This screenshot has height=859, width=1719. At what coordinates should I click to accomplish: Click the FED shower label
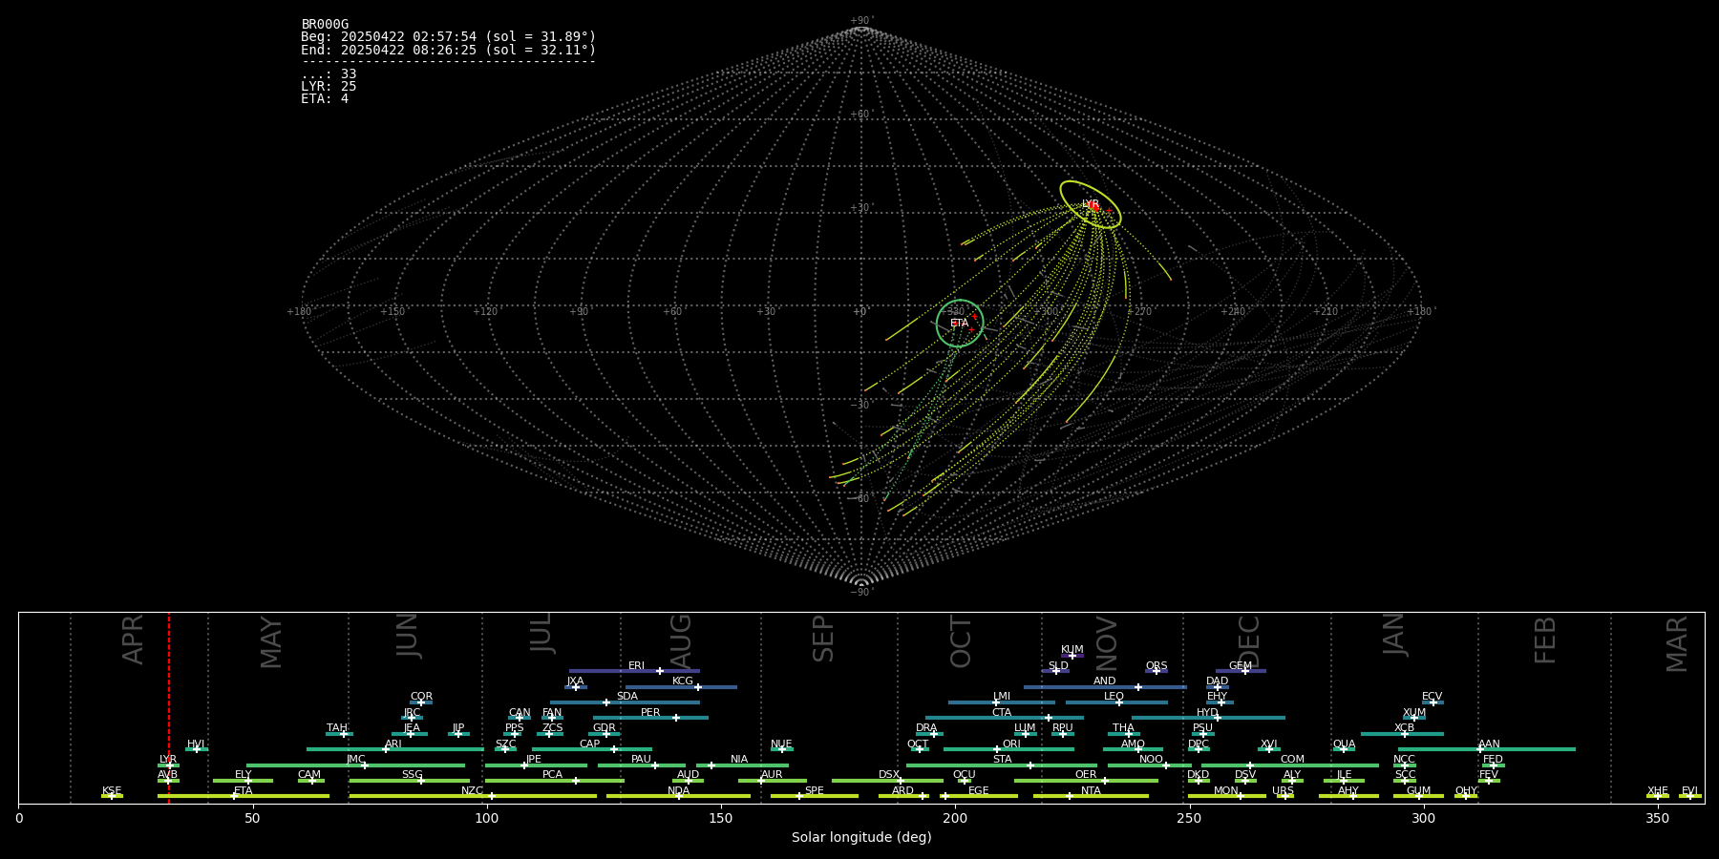coord(1493,760)
